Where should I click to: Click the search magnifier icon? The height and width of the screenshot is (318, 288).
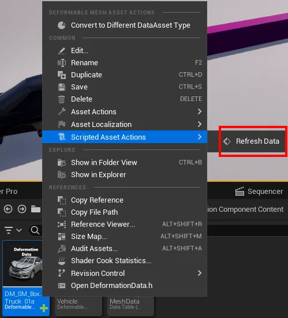point(35,230)
